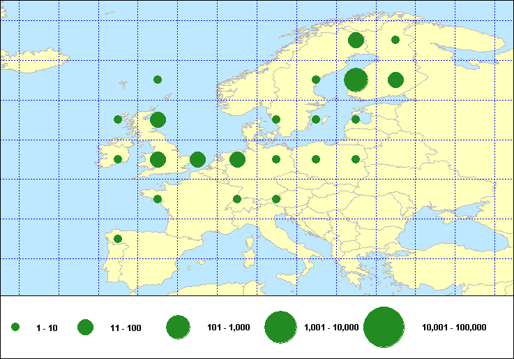This screenshot has height=359, width=514.
Task: Select the small dot in central Sweden
Action: [x=316, y=80]
